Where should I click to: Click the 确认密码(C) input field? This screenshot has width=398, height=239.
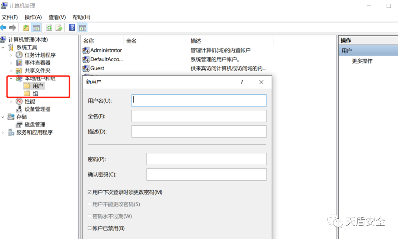(x=206, y=174)
